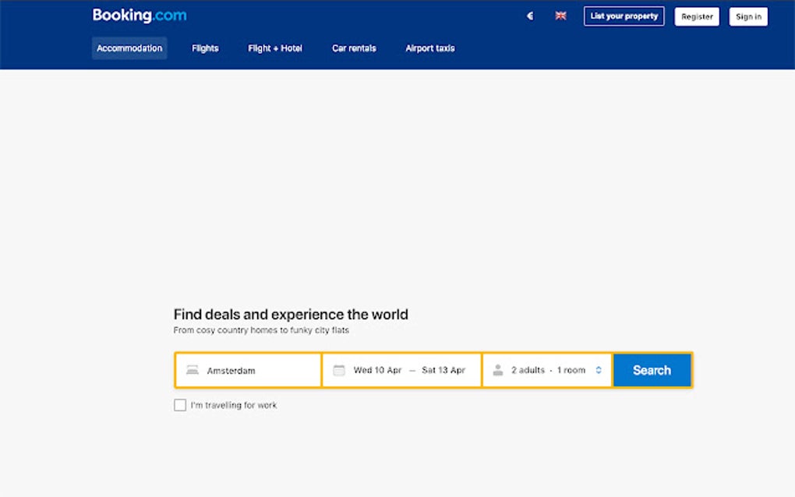The image size is (795, 497).
Task: Expand the occupancy chevron selector
Action: click(598, 370)
